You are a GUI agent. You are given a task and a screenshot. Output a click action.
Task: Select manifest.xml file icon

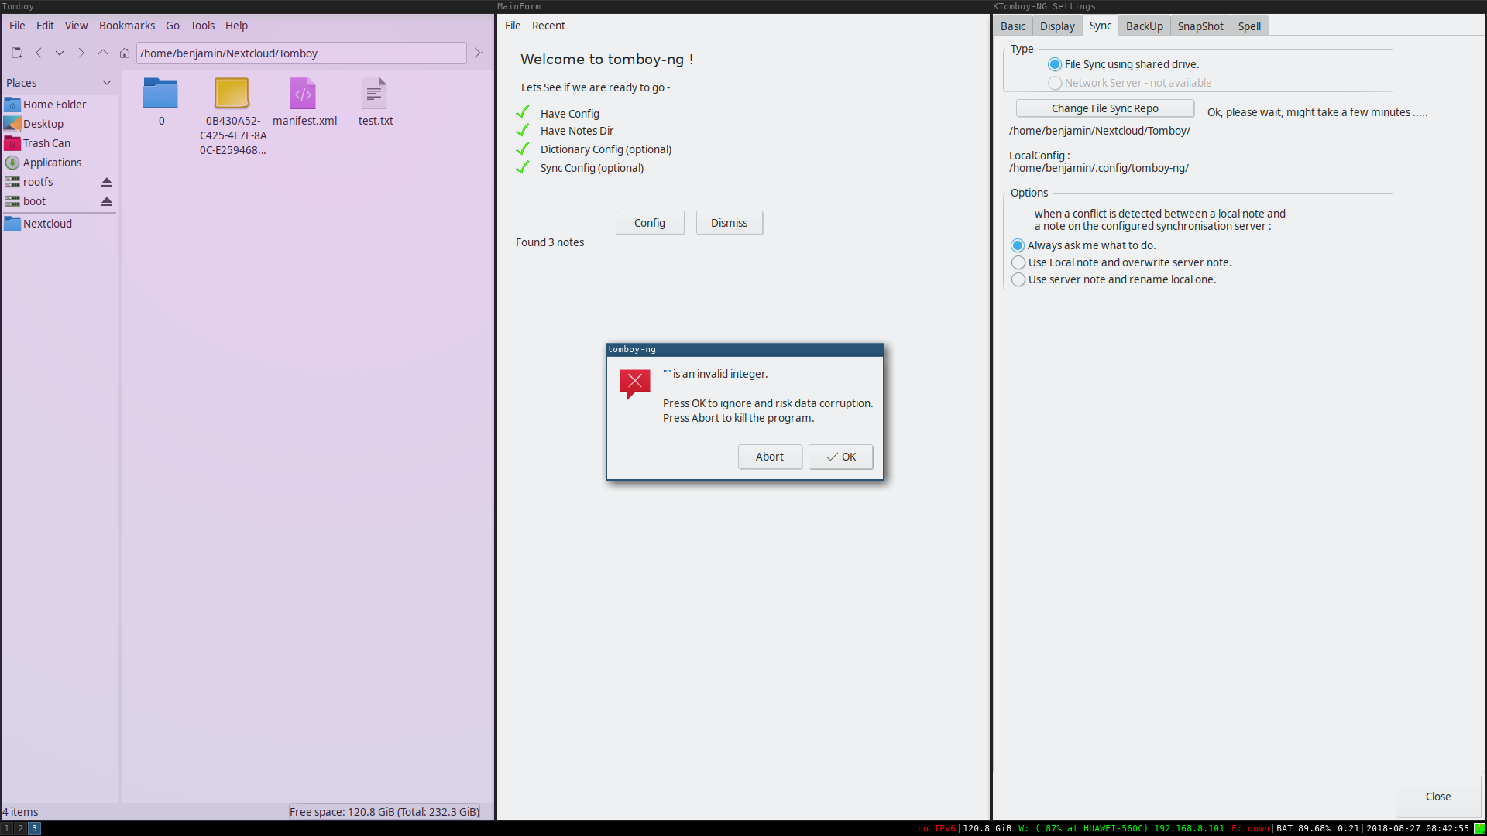click(x=303, y=94)
